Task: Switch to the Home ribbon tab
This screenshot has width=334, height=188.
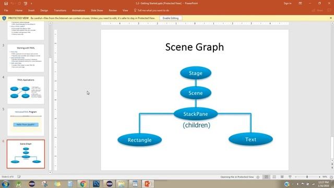Action: coord(19,10)
